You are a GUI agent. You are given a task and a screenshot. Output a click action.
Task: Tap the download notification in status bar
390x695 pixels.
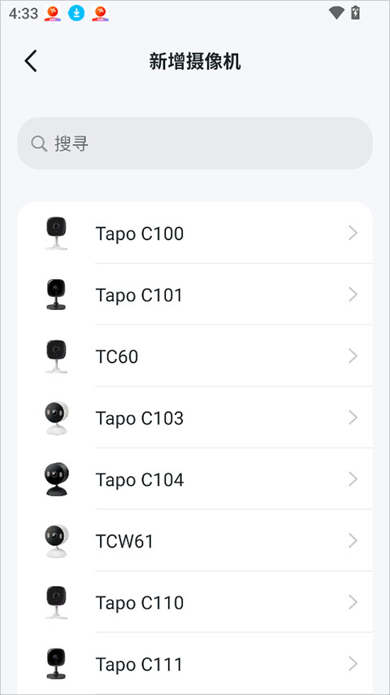point(76,13)
